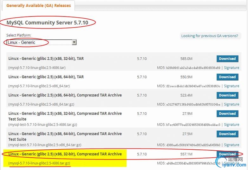Open Signature link for mysql-5.7.10-linux-glibc2.5-x86_64.tar.gz

click(x=232, y=104)
